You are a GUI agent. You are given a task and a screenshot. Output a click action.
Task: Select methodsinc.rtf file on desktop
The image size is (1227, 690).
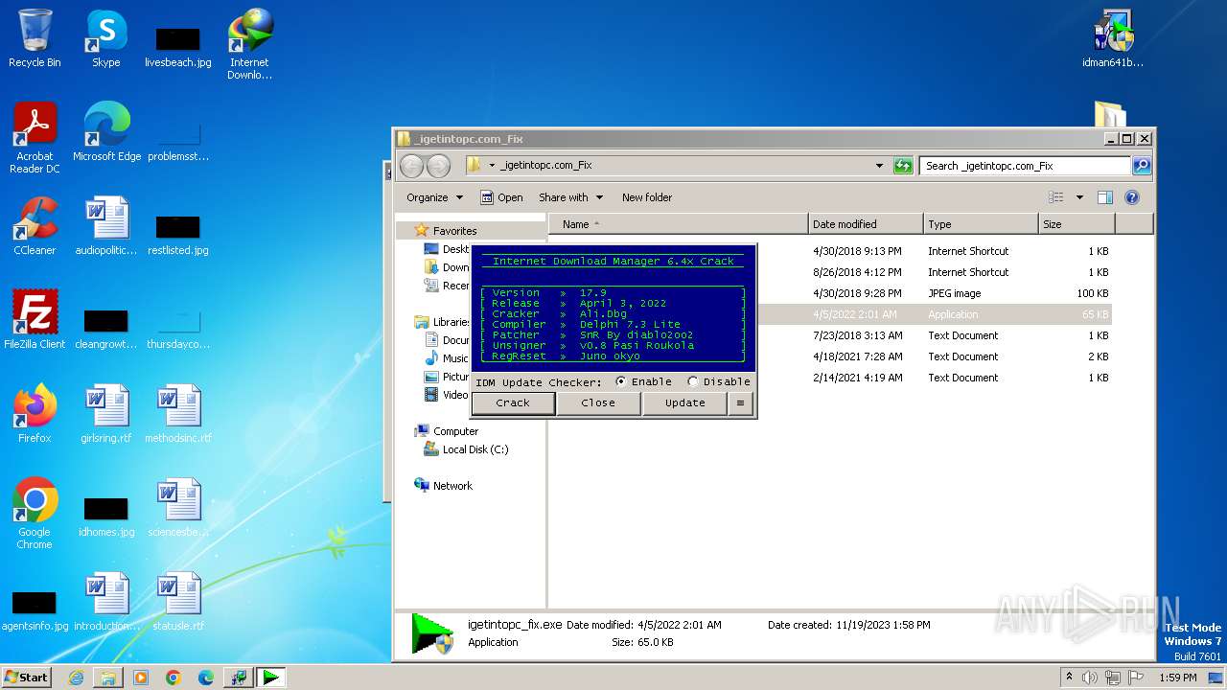[x=178, y=414]
